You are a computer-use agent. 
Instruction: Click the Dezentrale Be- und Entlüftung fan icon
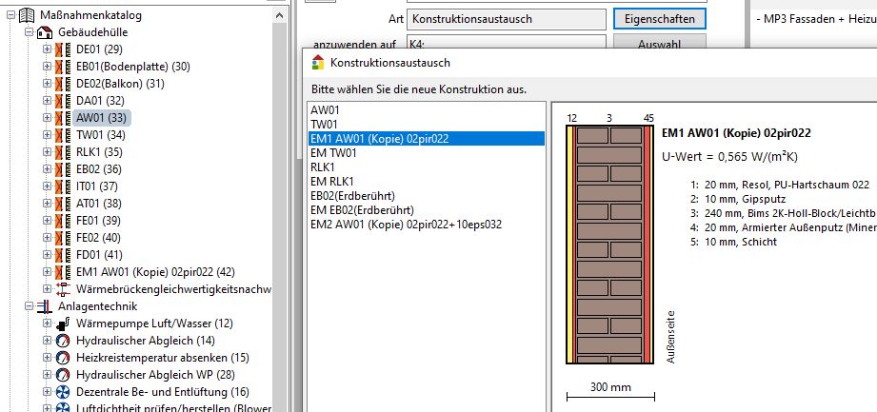(63, 392)
